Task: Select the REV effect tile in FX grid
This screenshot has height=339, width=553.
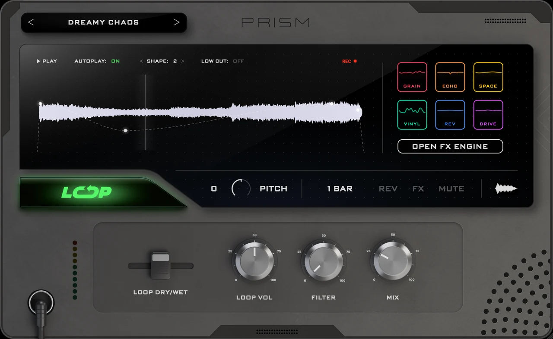Action: (450, 115)
